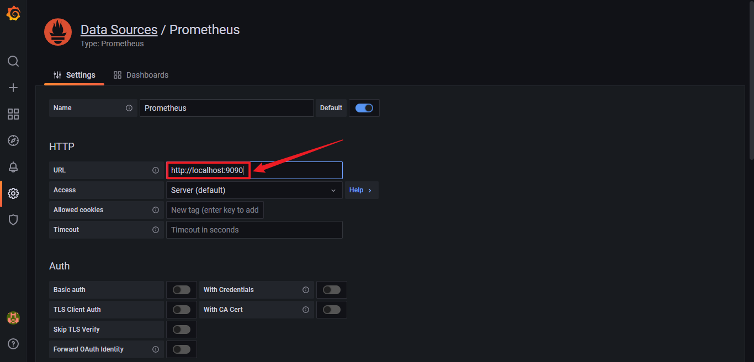Viewport: 754px width, 362px height.
Task: Open the Access Server (default) dropdown
Action: tap(254, 190)
